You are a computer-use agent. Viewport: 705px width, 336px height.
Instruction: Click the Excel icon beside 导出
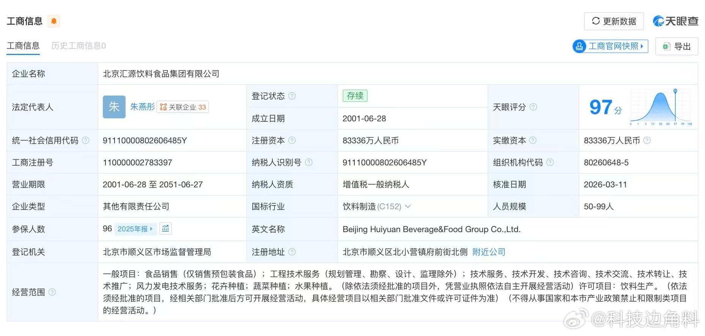pos(666,47)
